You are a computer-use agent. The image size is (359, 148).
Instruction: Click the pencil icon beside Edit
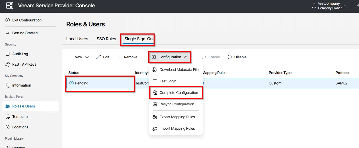point(99,57)
